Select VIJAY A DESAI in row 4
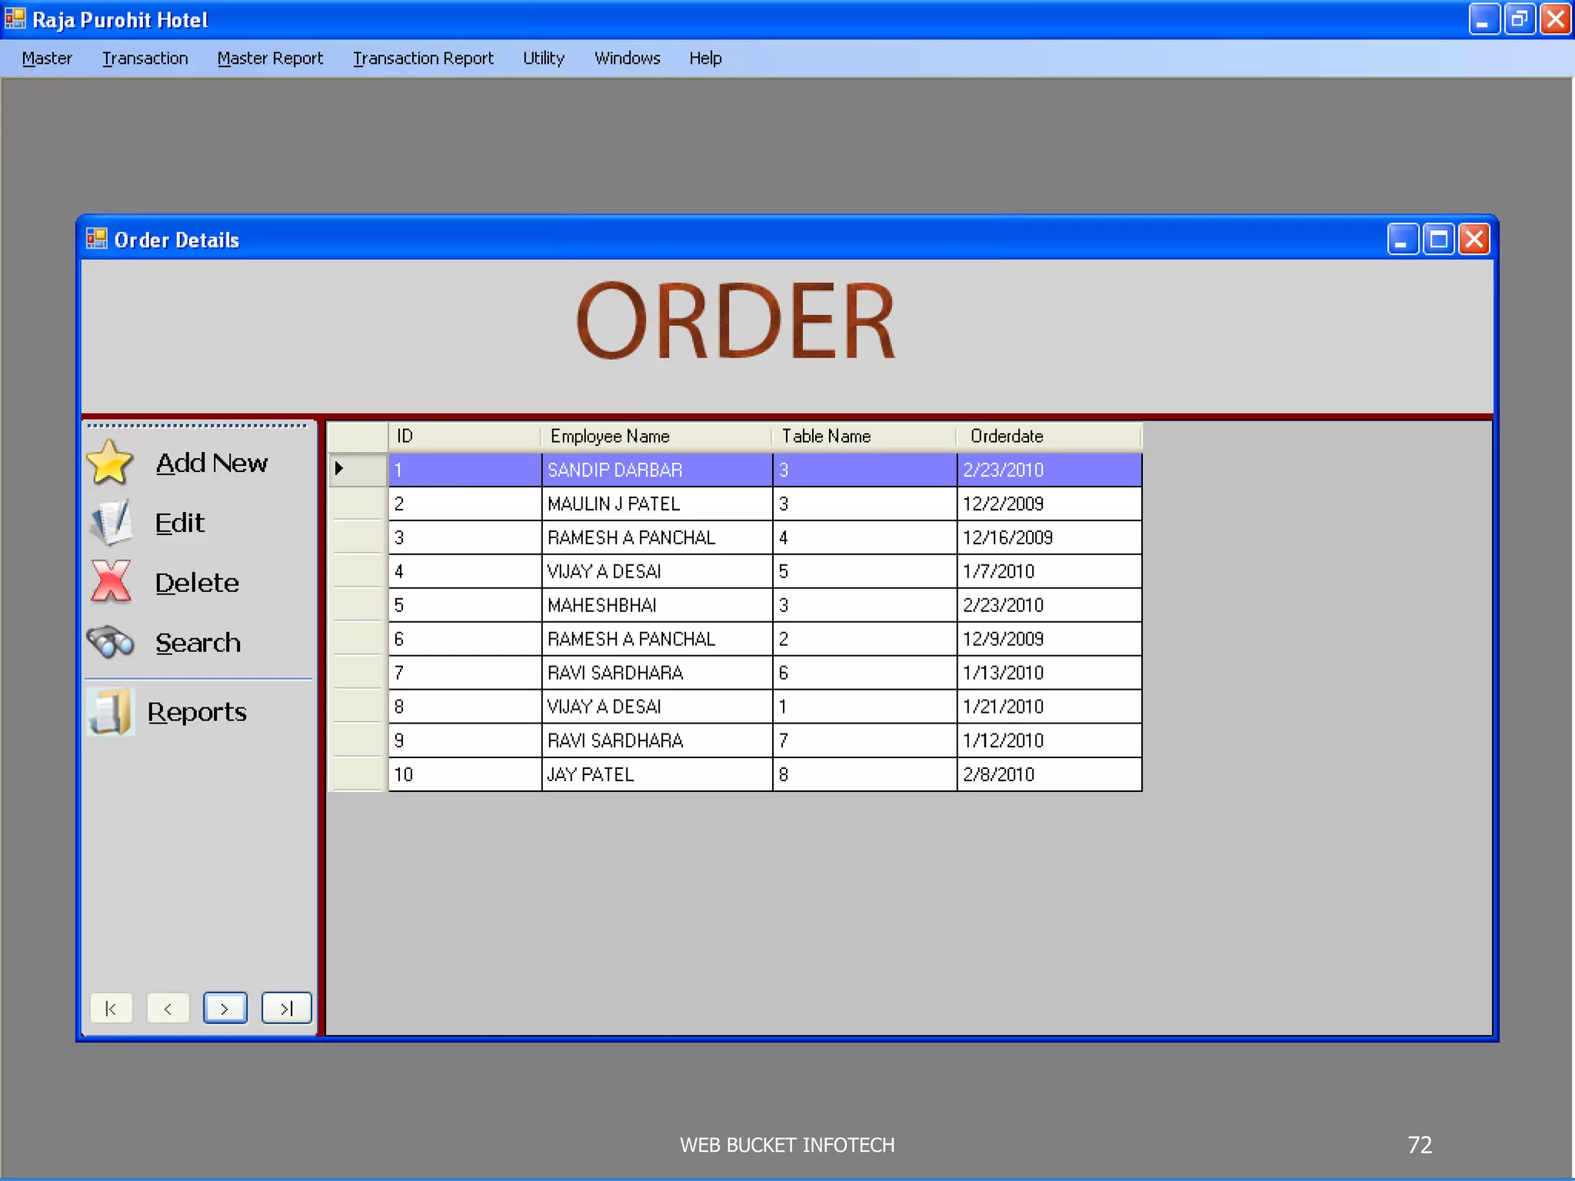 coord(657,571)
